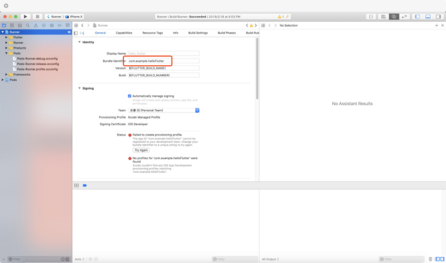
Task: Click the Bundle Identifier field
Action: pyautogui.click(x=163, y=61)
